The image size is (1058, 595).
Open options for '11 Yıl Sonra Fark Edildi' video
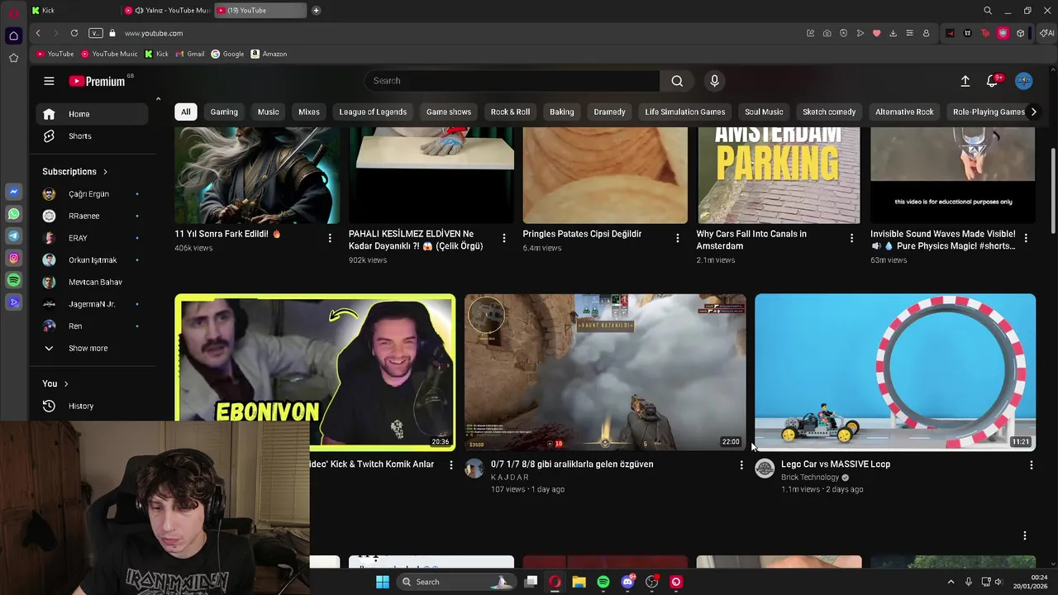point(330,238)
